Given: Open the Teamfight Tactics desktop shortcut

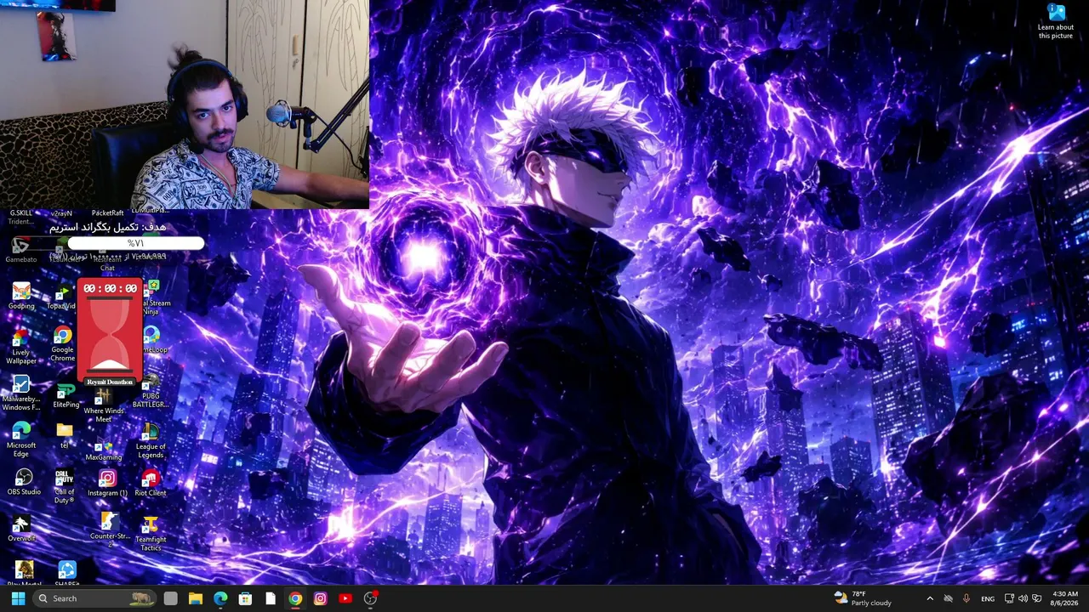Looking at the screenshot, I should point(151,533).
